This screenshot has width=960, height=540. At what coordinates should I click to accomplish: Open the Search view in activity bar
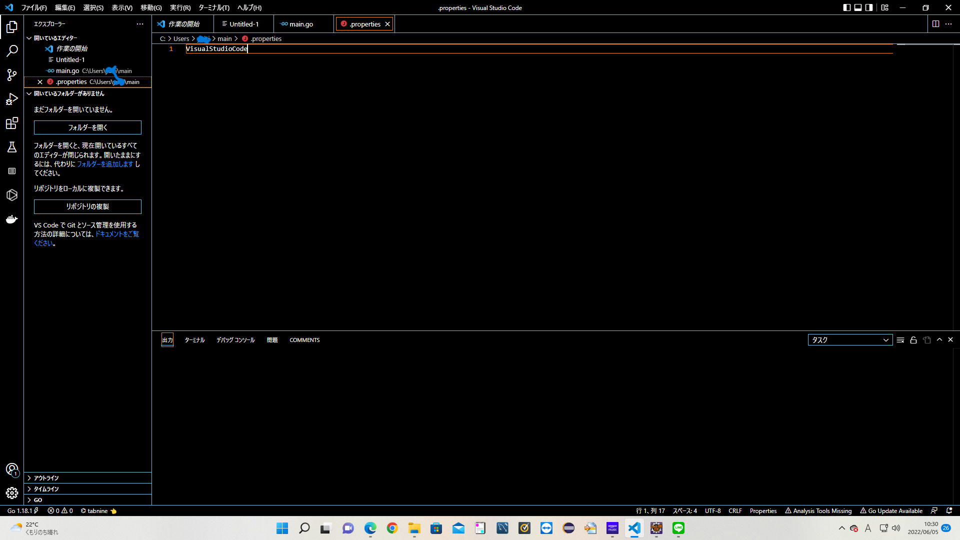(12, 51)
